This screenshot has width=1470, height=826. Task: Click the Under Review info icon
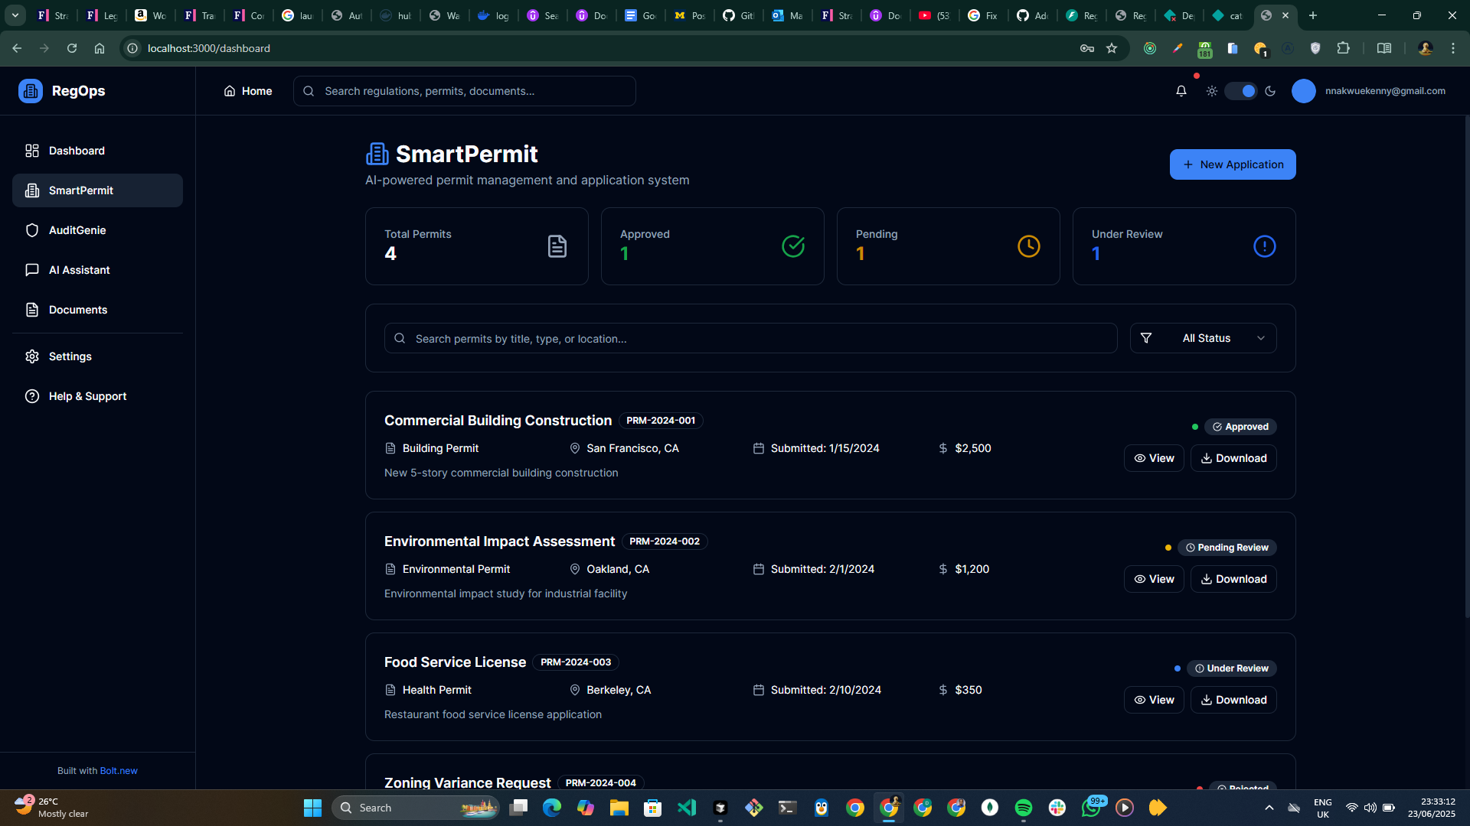click(x=1264, y=246)
